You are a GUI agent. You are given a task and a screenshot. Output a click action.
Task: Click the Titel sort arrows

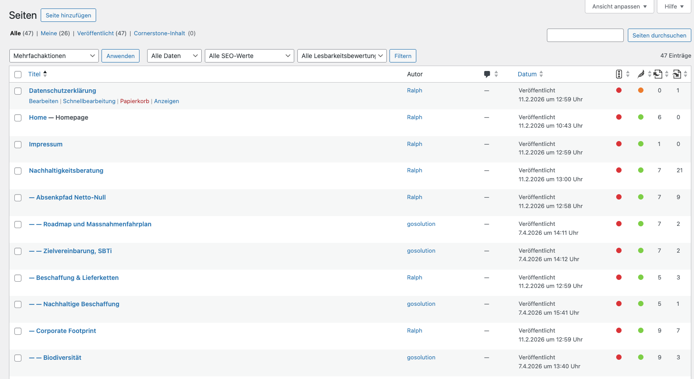click(x=45, y=74)
